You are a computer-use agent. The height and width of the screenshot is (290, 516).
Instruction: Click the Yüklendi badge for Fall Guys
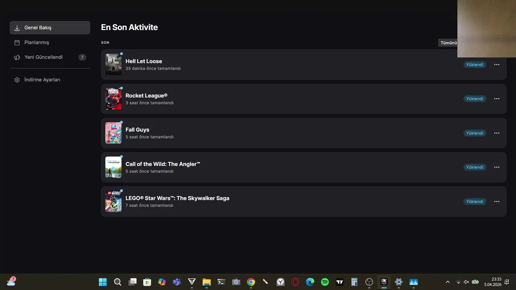pyautogui.click(x=474, y=133)
